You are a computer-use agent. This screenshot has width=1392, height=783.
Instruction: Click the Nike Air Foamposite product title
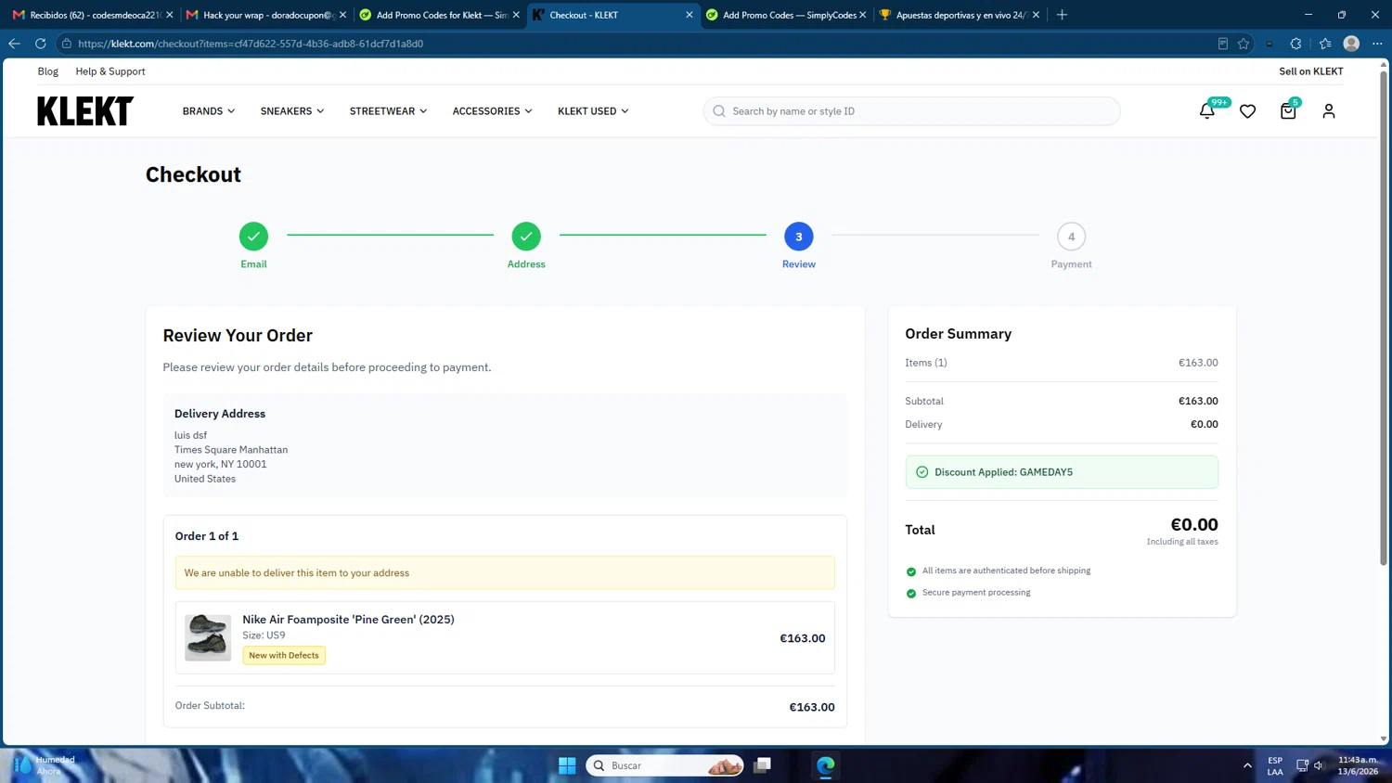[x=348, y=620]
